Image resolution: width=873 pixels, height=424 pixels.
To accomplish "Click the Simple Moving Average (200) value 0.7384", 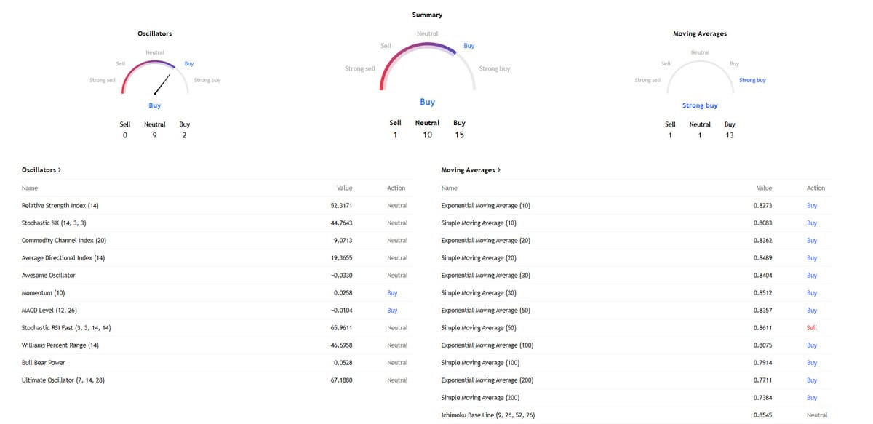I will (763, 398).
